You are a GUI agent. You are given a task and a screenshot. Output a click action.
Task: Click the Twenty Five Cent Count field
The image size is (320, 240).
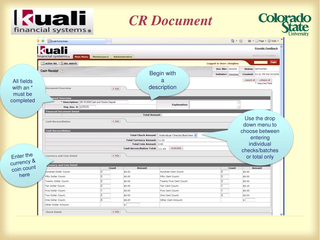[x=225, y=181]
